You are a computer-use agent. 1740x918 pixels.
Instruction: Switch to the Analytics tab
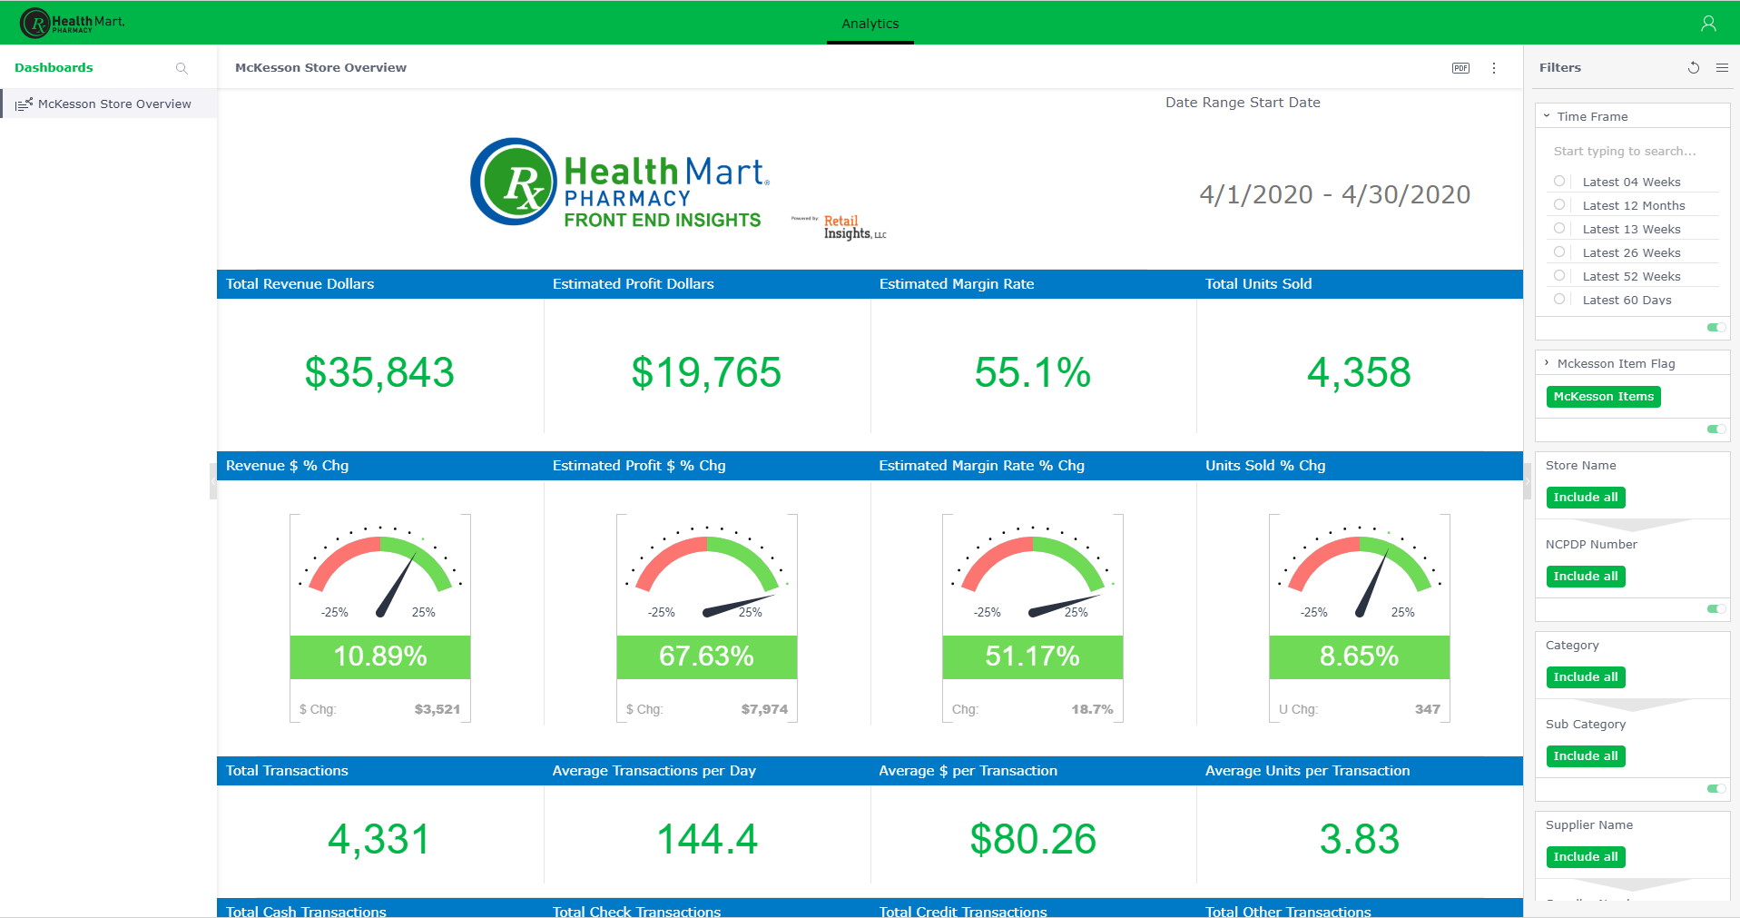pos(870,23)
